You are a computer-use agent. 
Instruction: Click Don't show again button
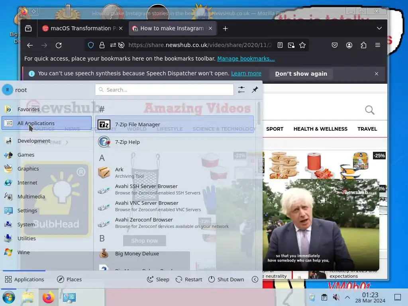coord(301,74)
